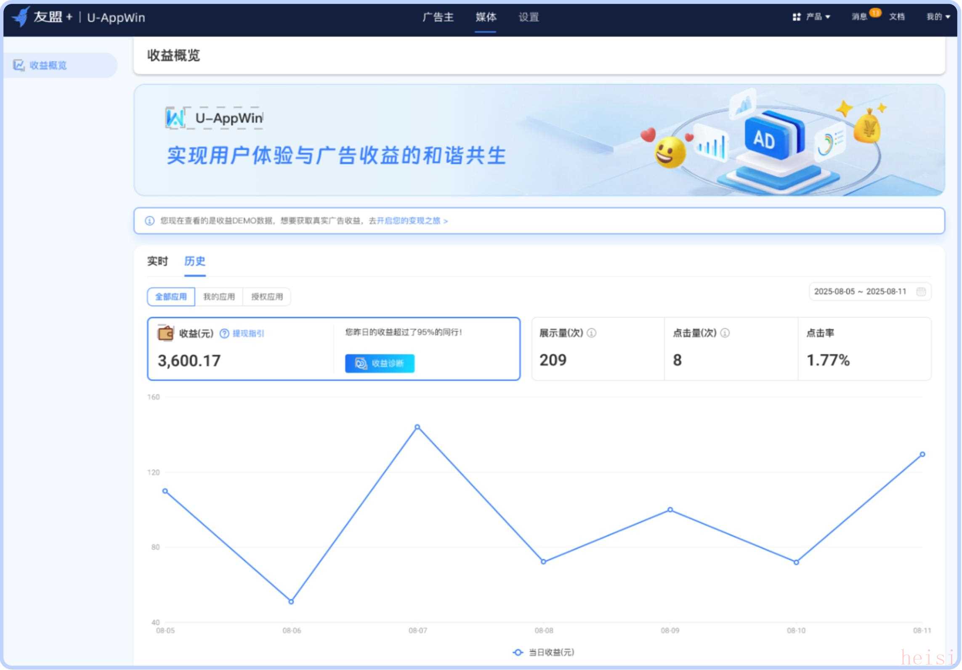Open the 广告主 top navigation item
The width and height of the screenshot is (962, 670).
[438, 17]
